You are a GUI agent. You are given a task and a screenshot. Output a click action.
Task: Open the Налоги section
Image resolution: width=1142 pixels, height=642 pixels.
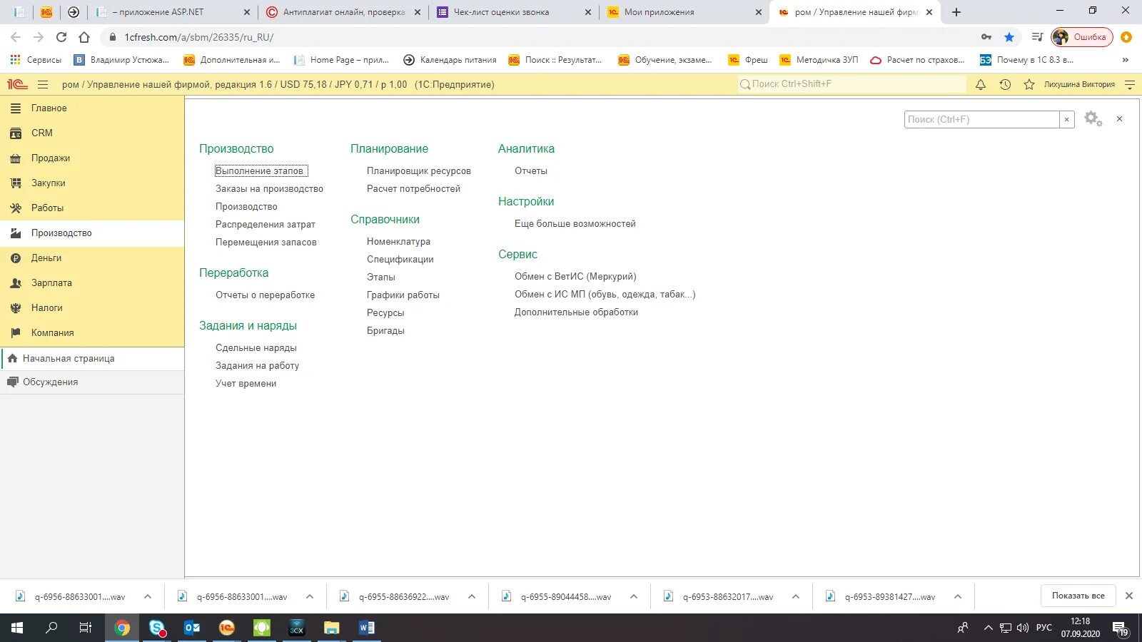(x=92, y=308)
